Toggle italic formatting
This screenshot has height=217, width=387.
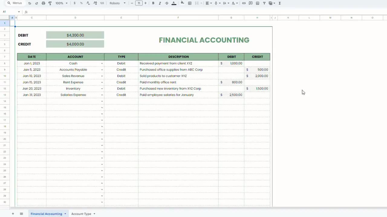[160, 3]
